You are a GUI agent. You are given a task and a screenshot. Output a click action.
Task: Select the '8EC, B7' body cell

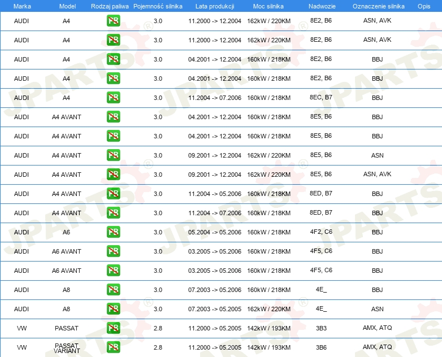tap(321, 98)
